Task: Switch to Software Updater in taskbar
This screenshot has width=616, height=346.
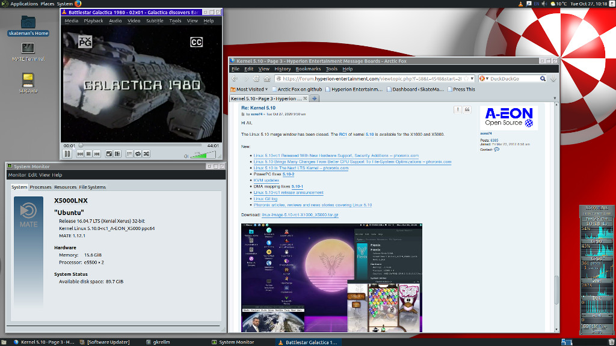Action: tap(105, 342)
